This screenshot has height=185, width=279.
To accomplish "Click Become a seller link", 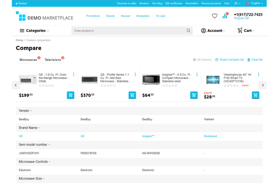I will (x=127, y=3).
